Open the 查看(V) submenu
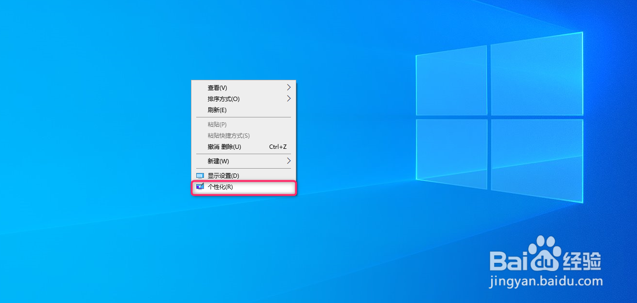The height and width of the screenshot is (303, 637). click(244, 87)
